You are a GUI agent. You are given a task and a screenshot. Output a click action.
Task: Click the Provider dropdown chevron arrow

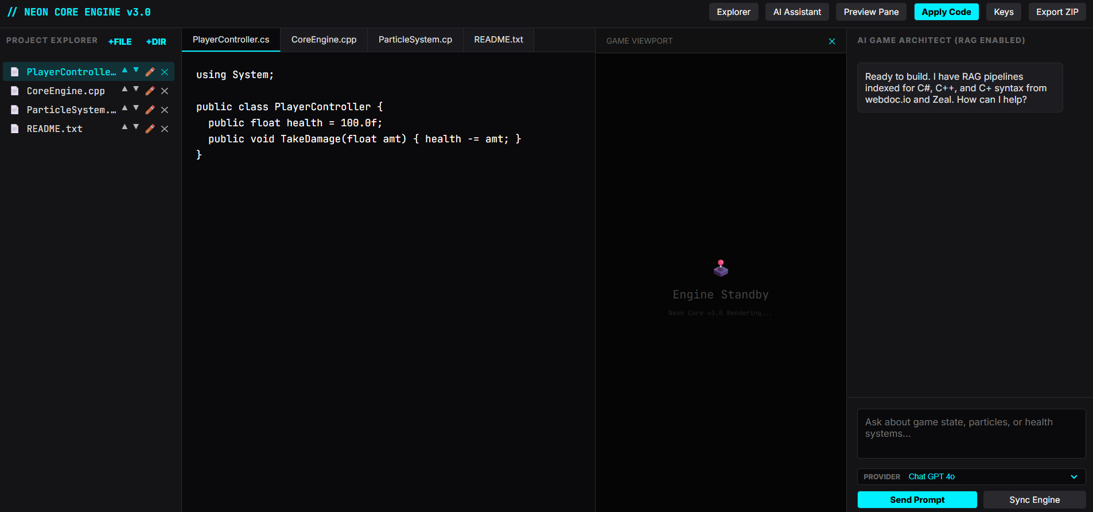tap(1074, 477)
